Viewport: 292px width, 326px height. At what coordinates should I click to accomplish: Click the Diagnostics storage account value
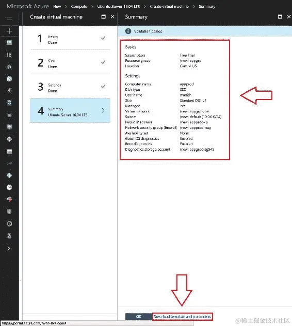197,149
